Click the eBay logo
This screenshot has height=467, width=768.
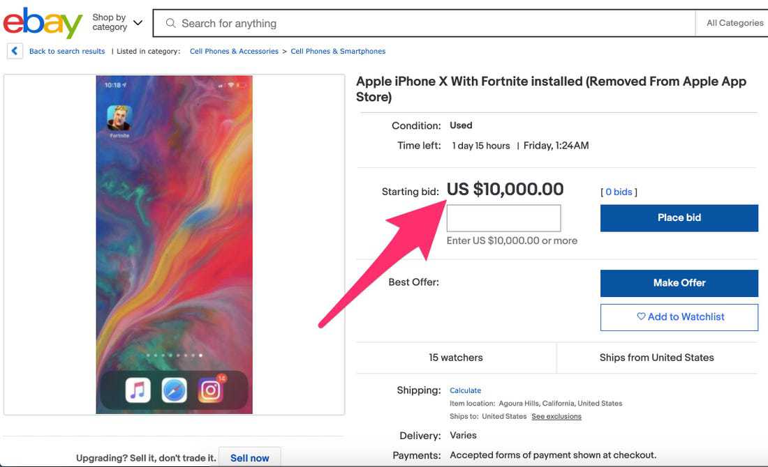tap(43, 23)
